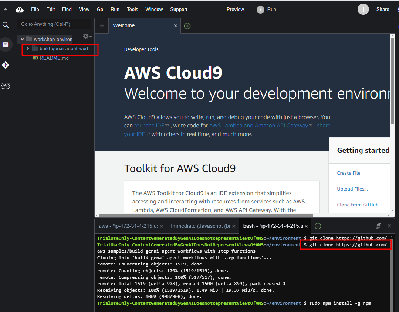Open the tour the IDE link

coord(151,126)
